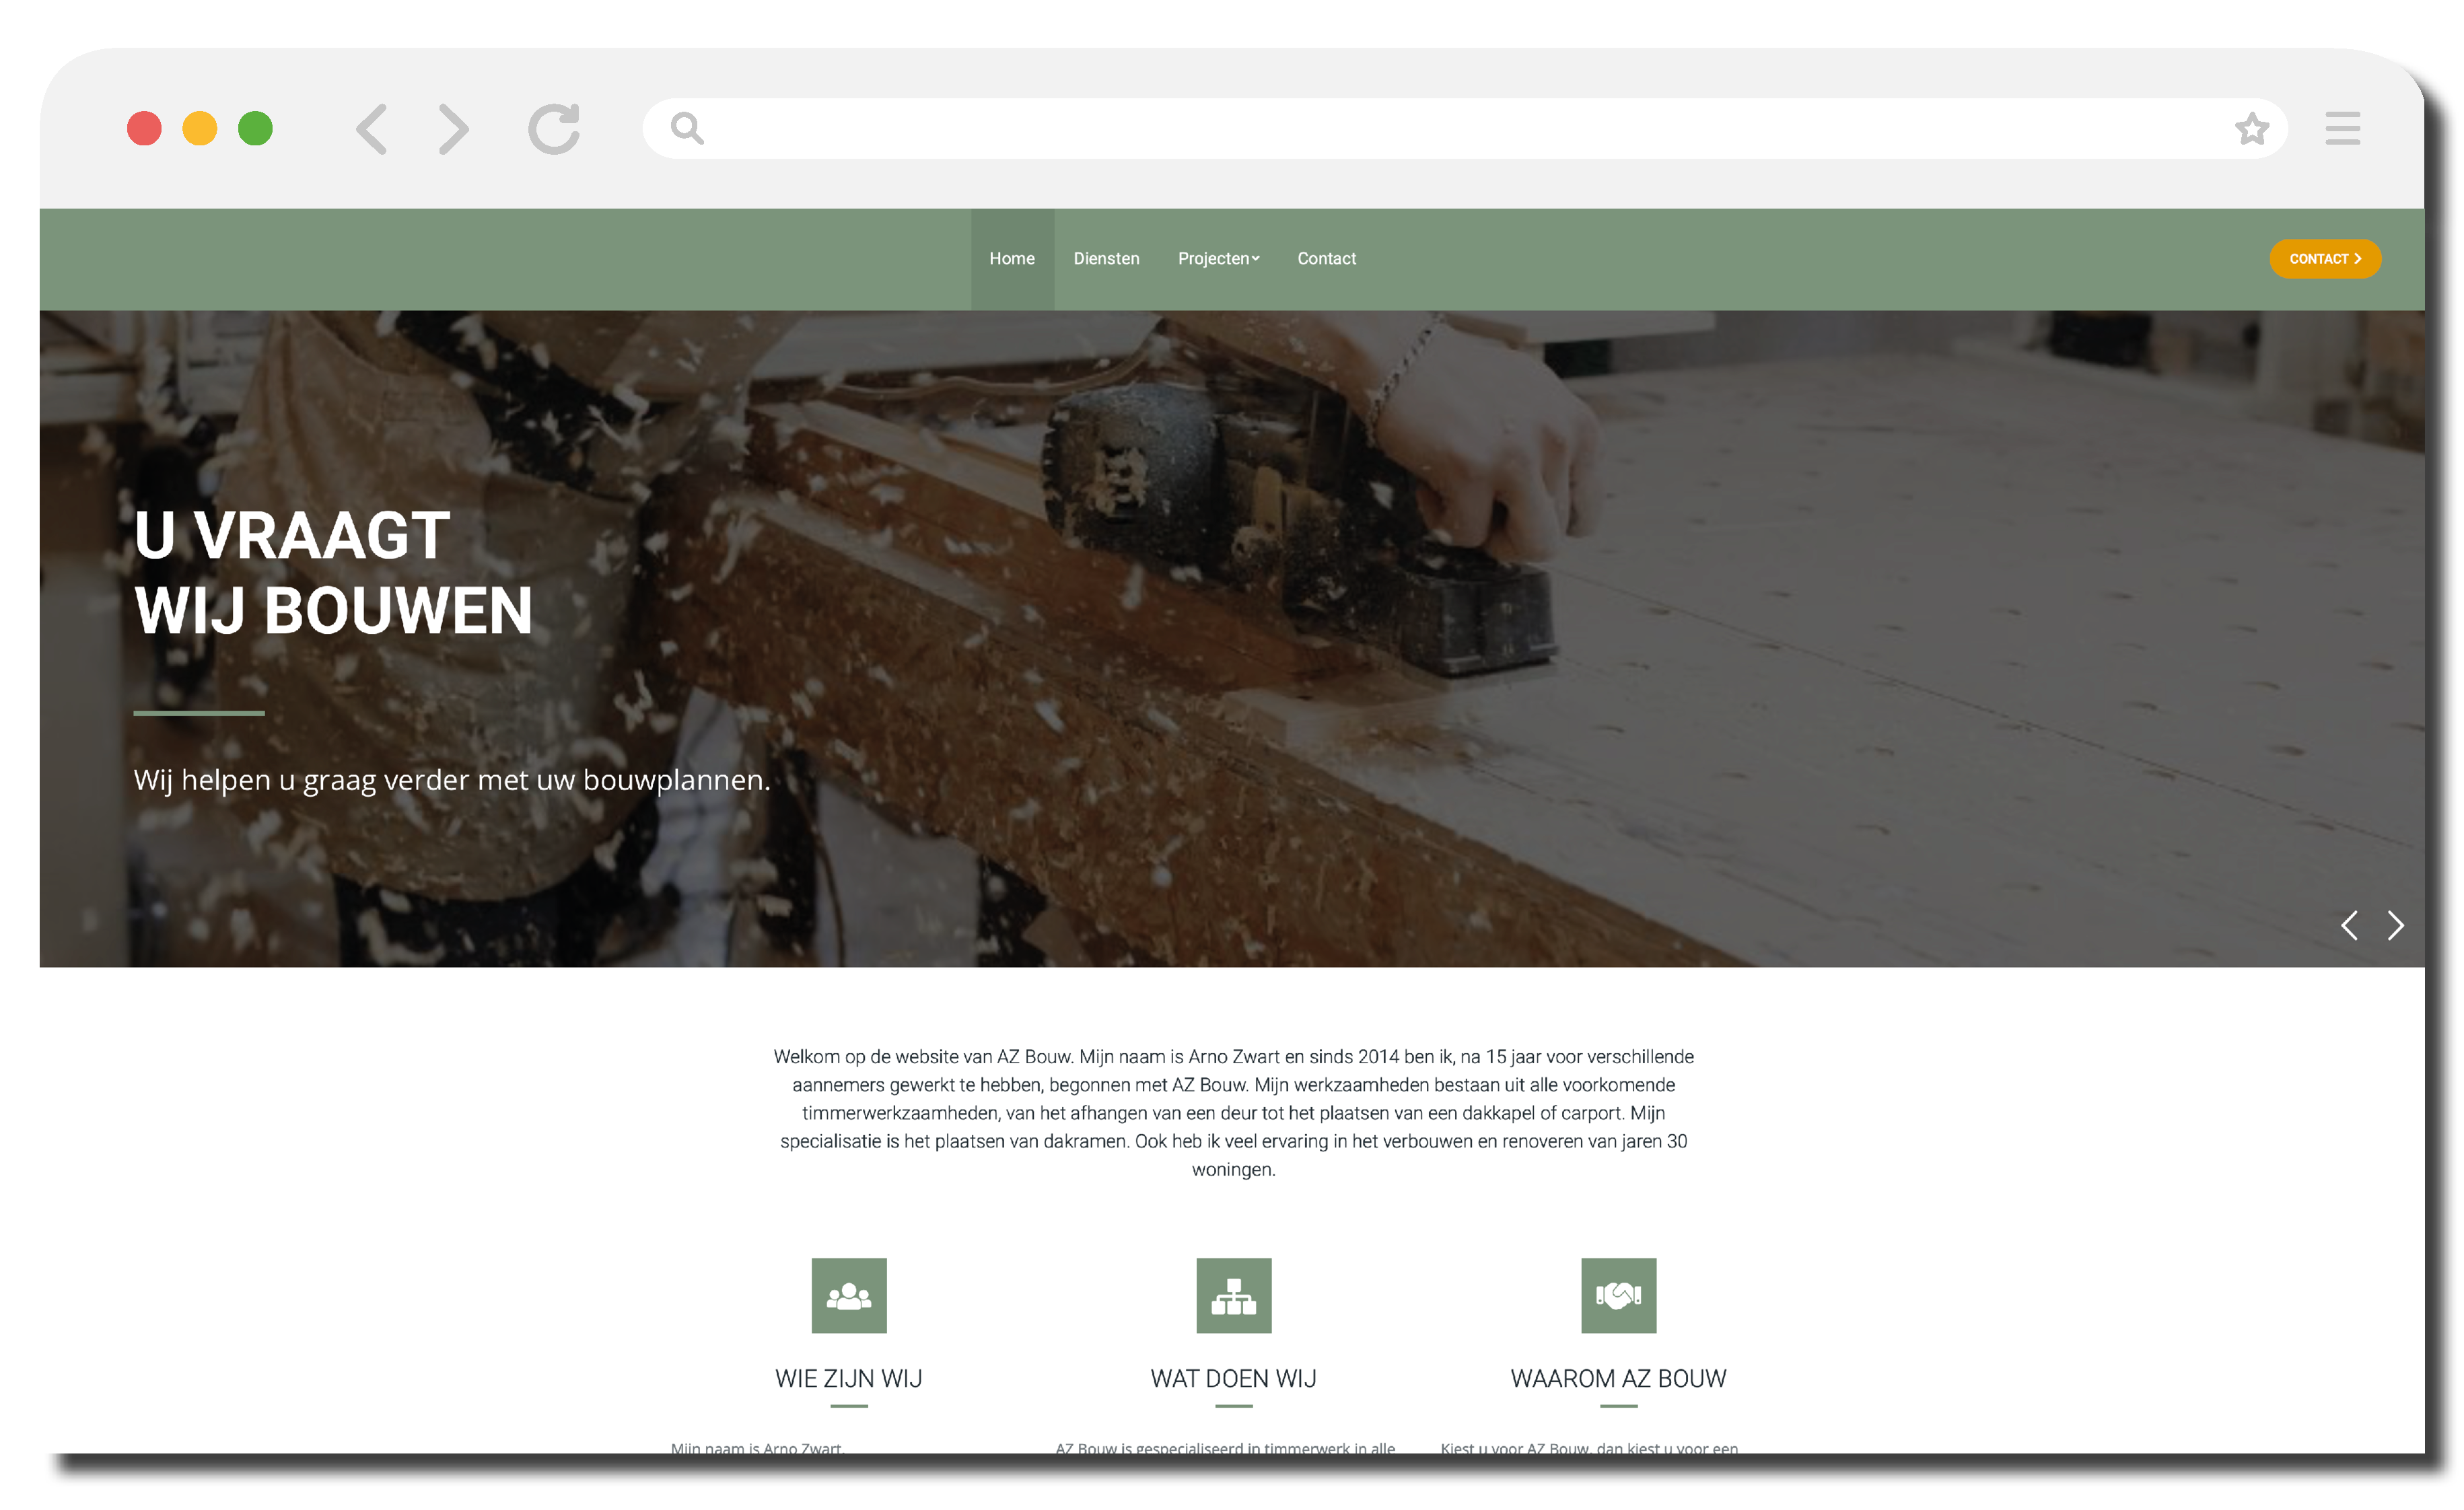2464x1510 pixels.
Task: Click the browser search/address bar icon
Action: (687, 125)
